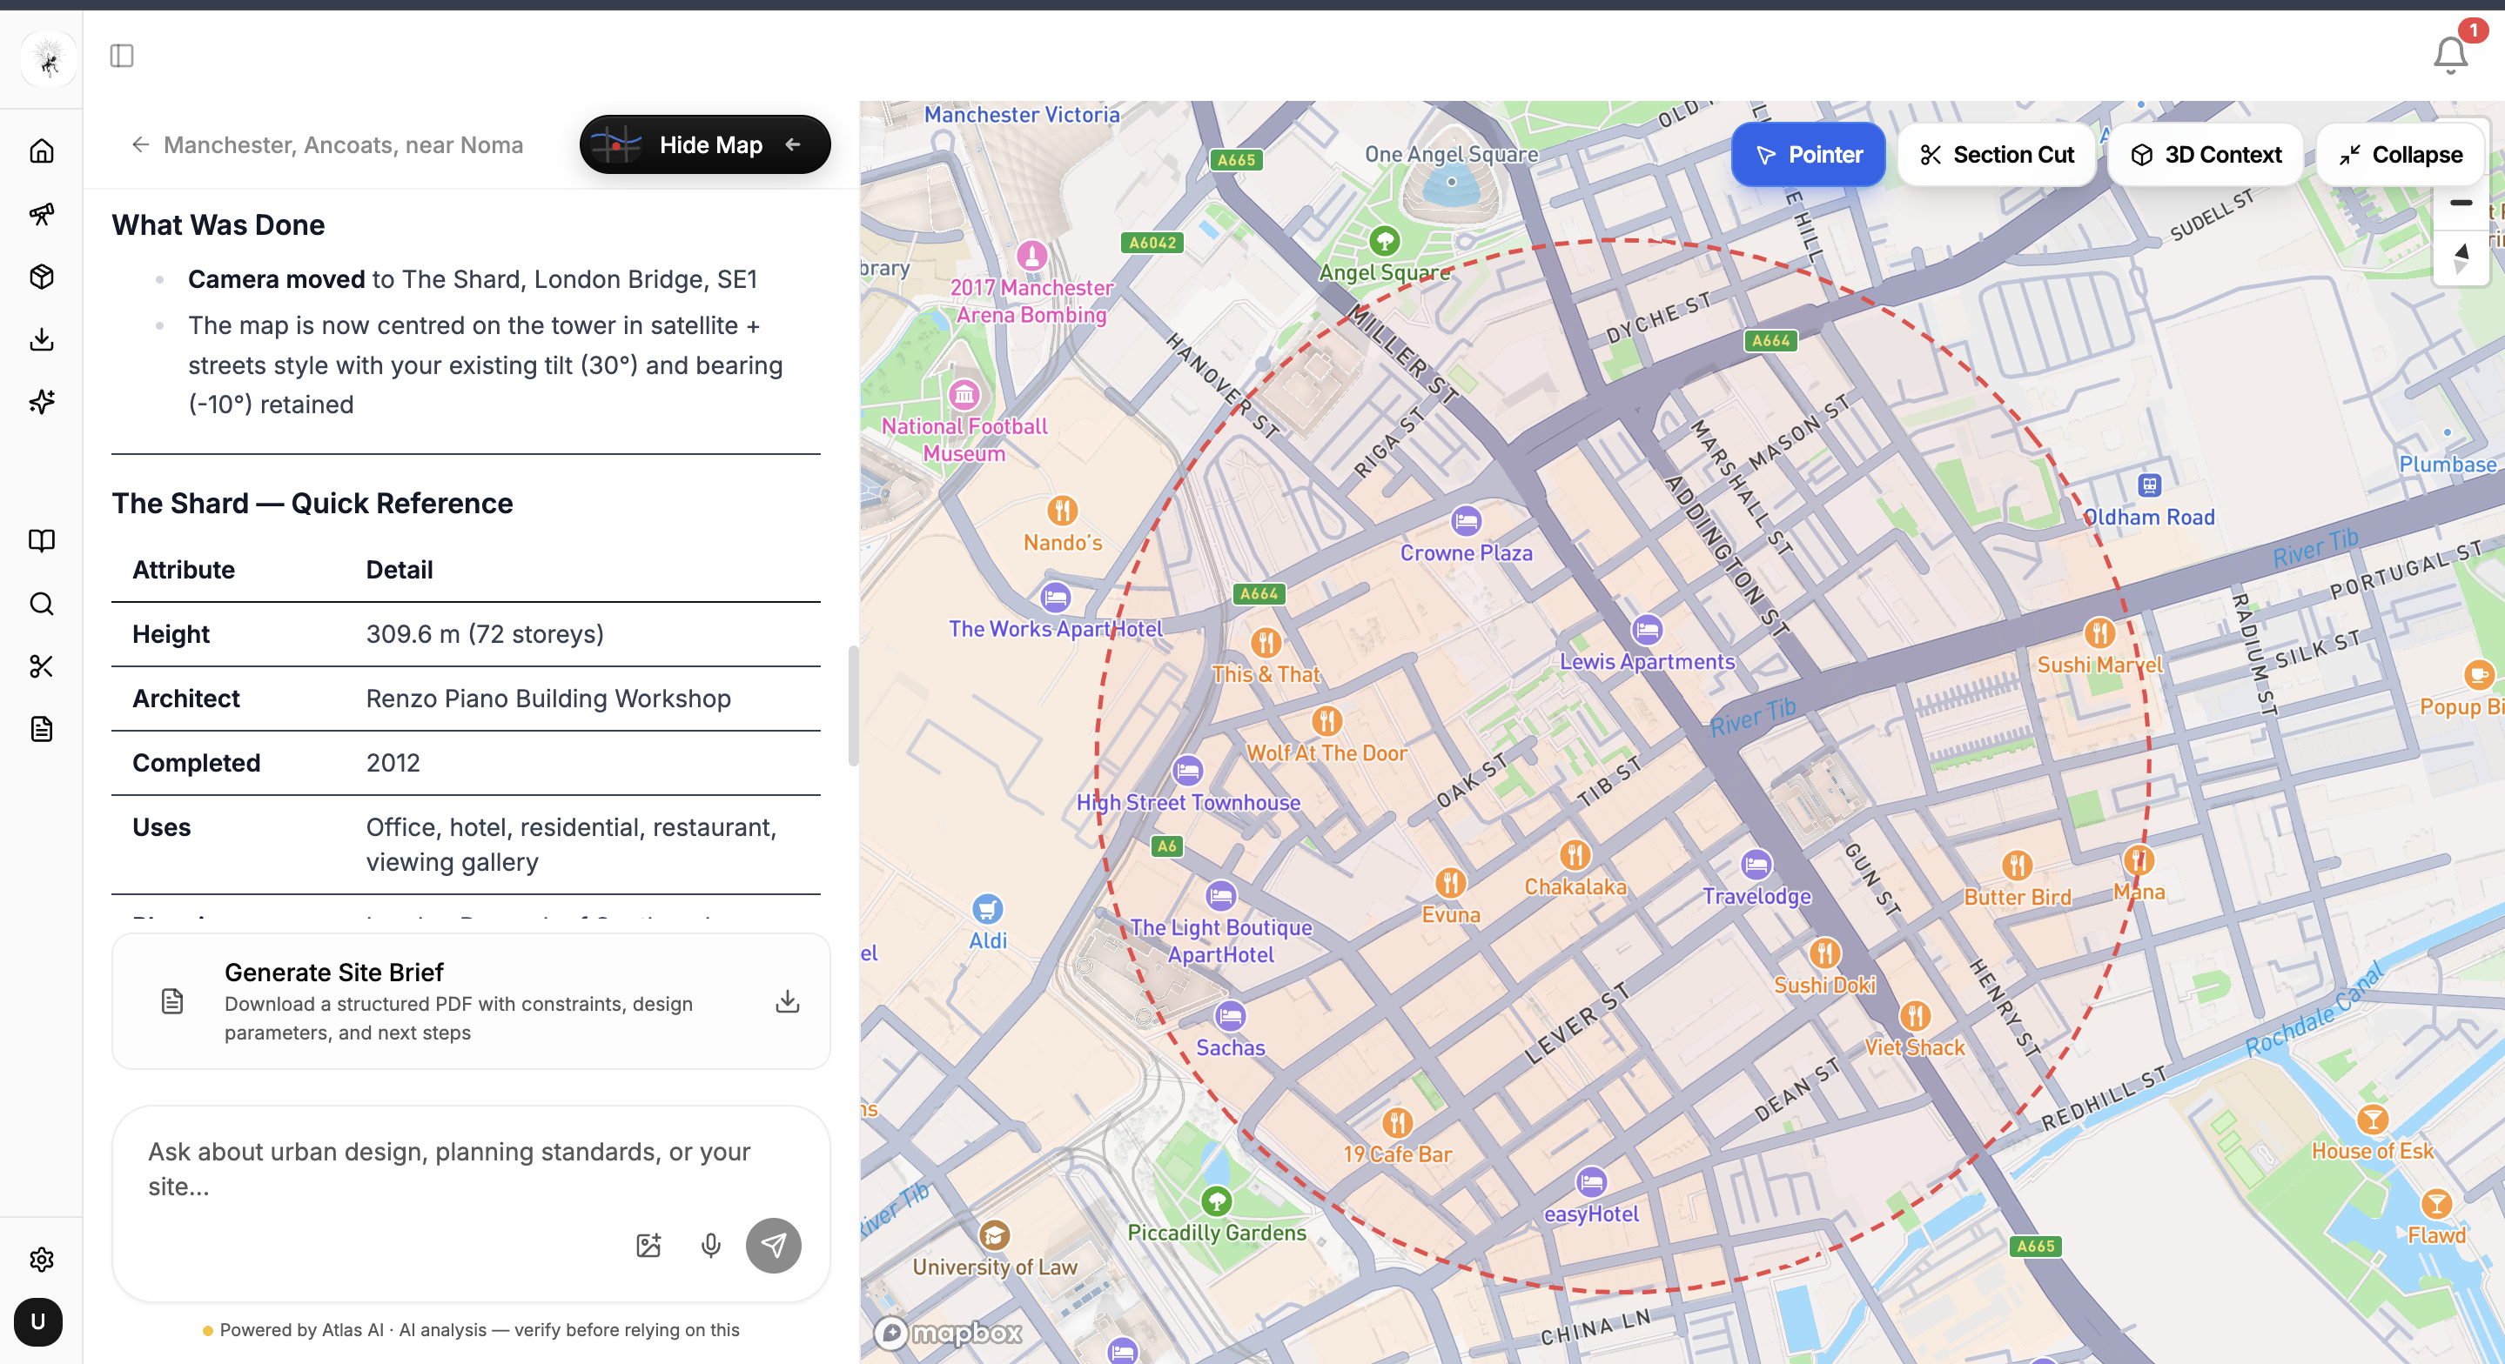Switch on 3D Context view
Image resolution: width=2505 pixels, height=1364 pixels.
pos(2205,155)
